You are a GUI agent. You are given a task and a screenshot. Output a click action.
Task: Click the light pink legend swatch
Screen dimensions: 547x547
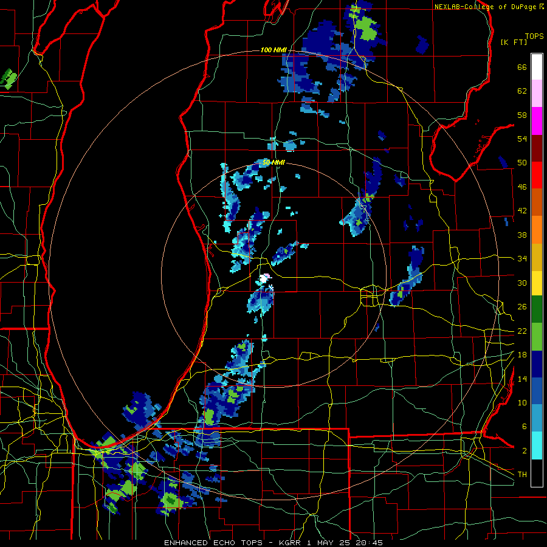pos(537,94)
